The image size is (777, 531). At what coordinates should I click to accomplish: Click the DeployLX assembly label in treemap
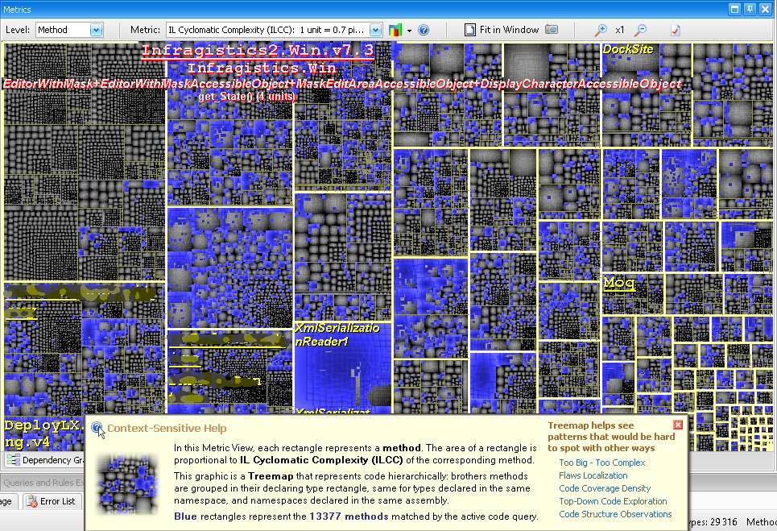pyautogui.click(x=44, y=434)
